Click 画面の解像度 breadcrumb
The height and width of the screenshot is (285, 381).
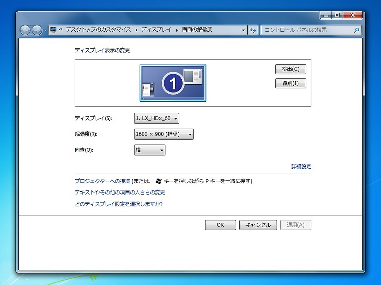point(197,29)
